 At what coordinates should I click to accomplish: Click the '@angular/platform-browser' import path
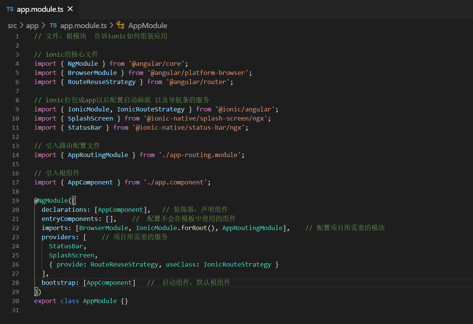(197, 73)
